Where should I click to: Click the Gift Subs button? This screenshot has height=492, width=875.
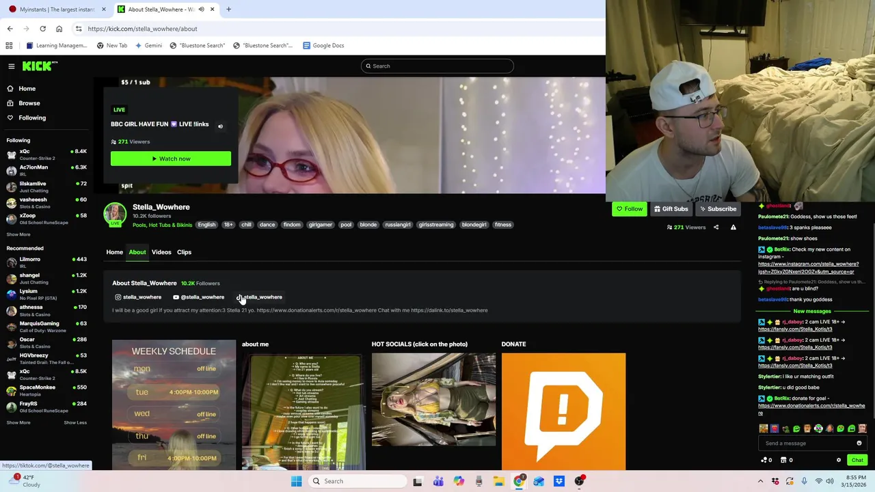click(671, 209)
